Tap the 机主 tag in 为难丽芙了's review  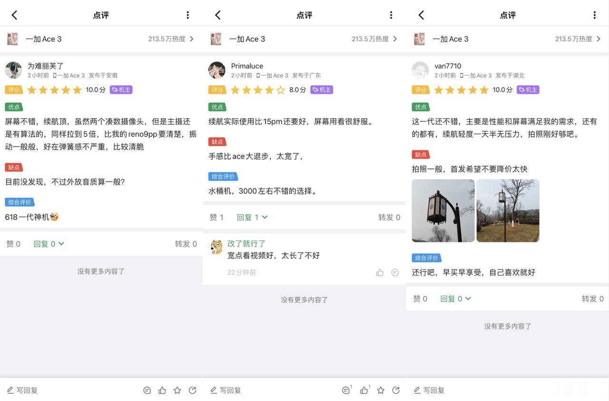tap(121, 90)
